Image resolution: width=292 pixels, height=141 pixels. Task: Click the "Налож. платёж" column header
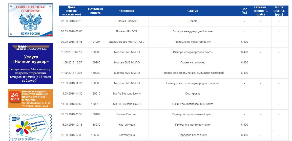pos(279,11)
